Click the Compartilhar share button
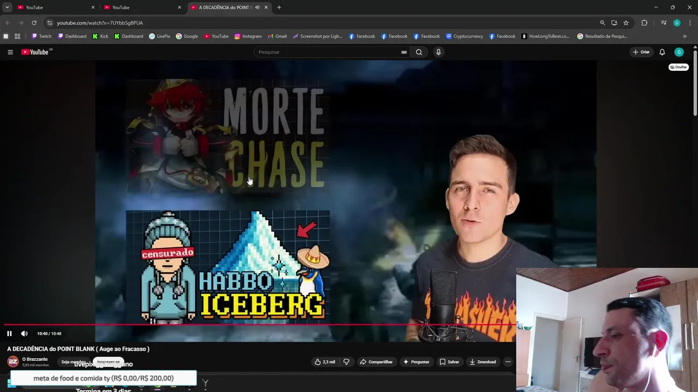698x392 pixels. [x=376, y=362]
